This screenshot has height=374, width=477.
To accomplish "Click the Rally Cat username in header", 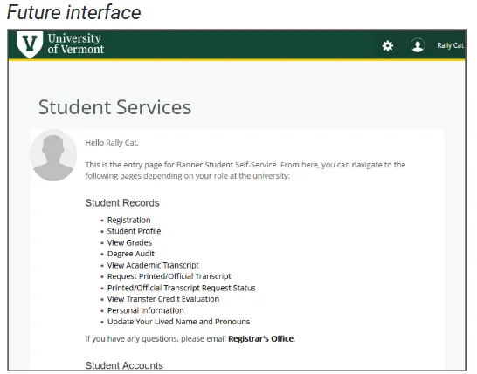I will [450, 45].
